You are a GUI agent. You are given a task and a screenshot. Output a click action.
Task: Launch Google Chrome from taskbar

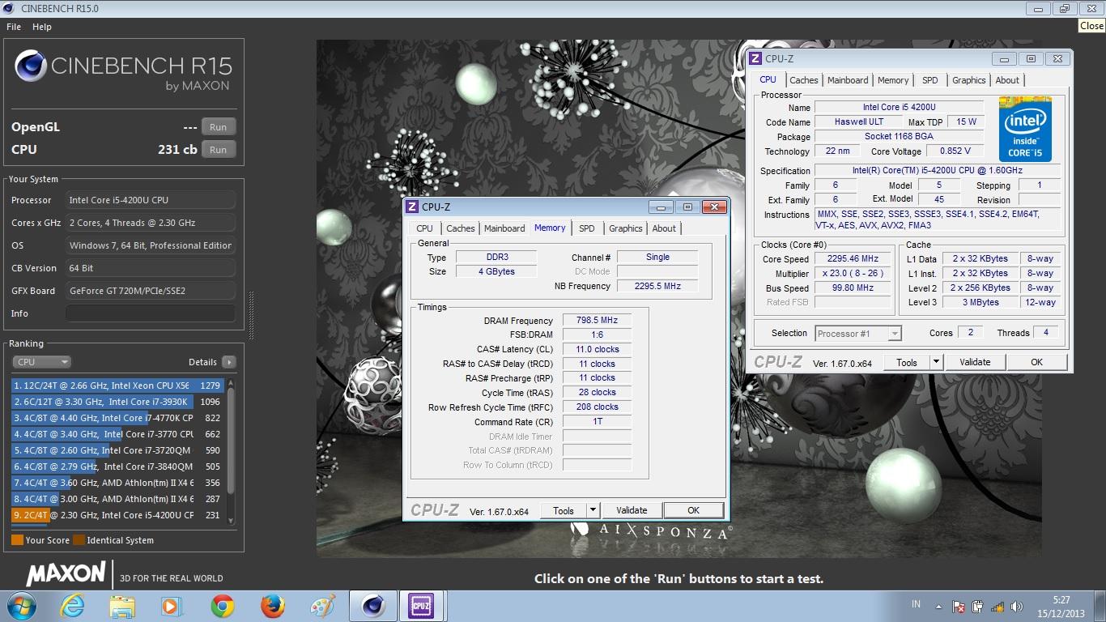click(x=222, y=606)
